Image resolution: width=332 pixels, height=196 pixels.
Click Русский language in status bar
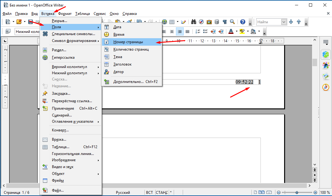click(123, 192)
